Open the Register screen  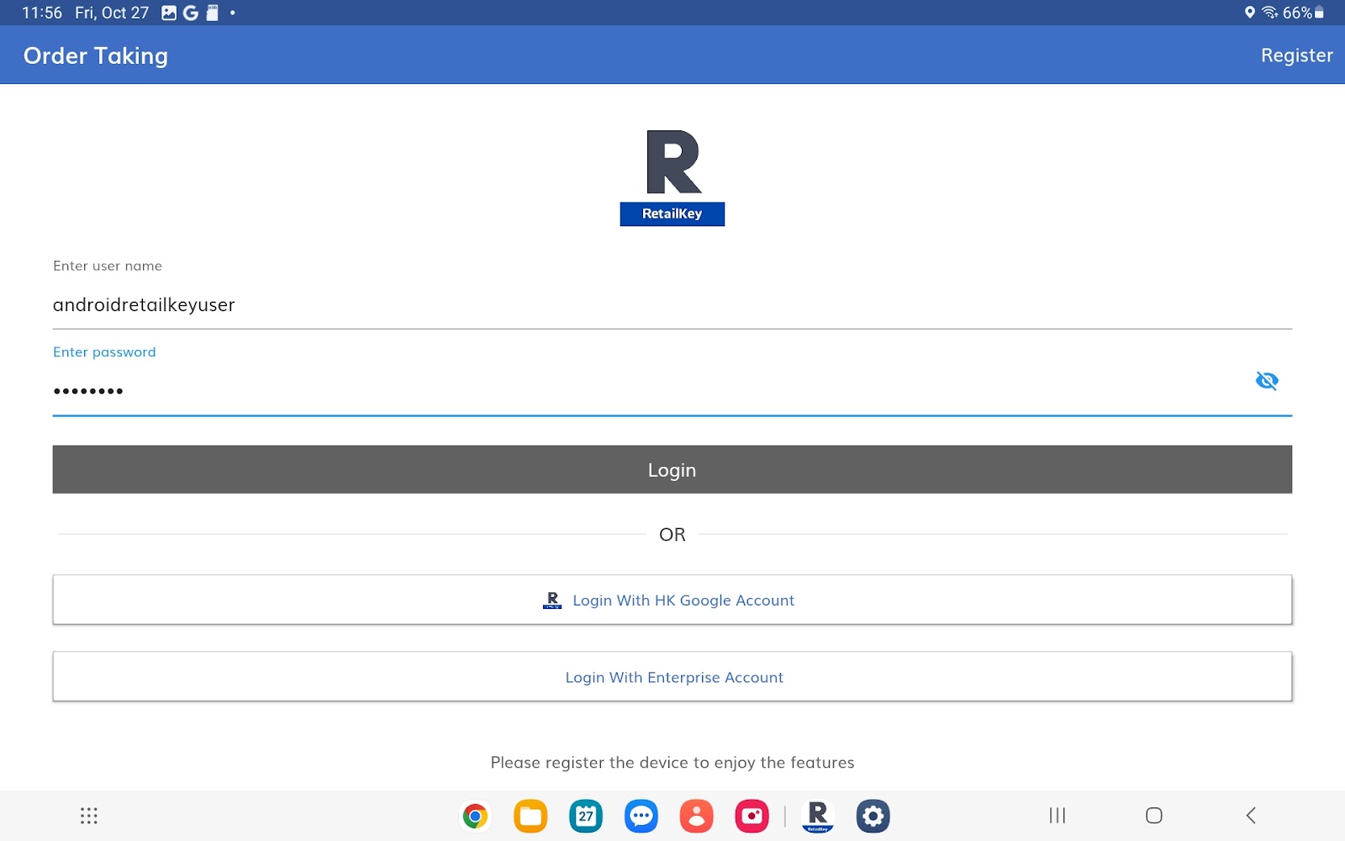[x=1296, y=55]
